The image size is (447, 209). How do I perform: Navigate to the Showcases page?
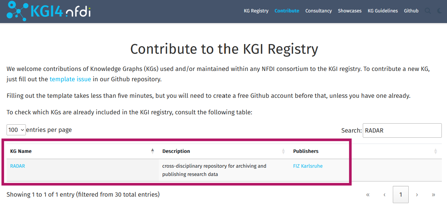(x=350, y=11)
